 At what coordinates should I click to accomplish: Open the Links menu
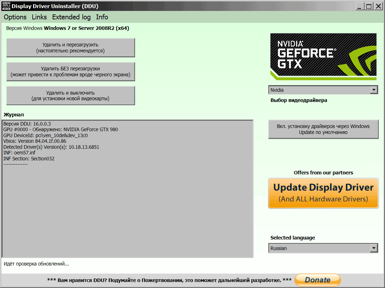[39, 17]
